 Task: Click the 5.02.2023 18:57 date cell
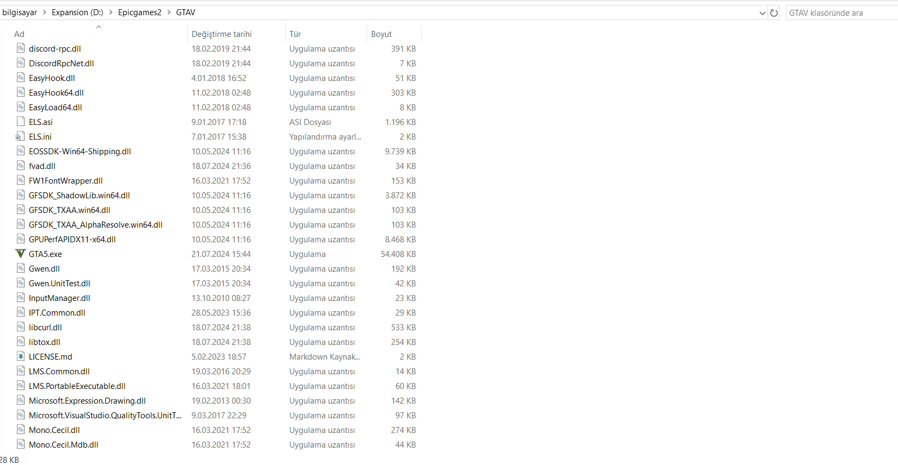point(219,356)
